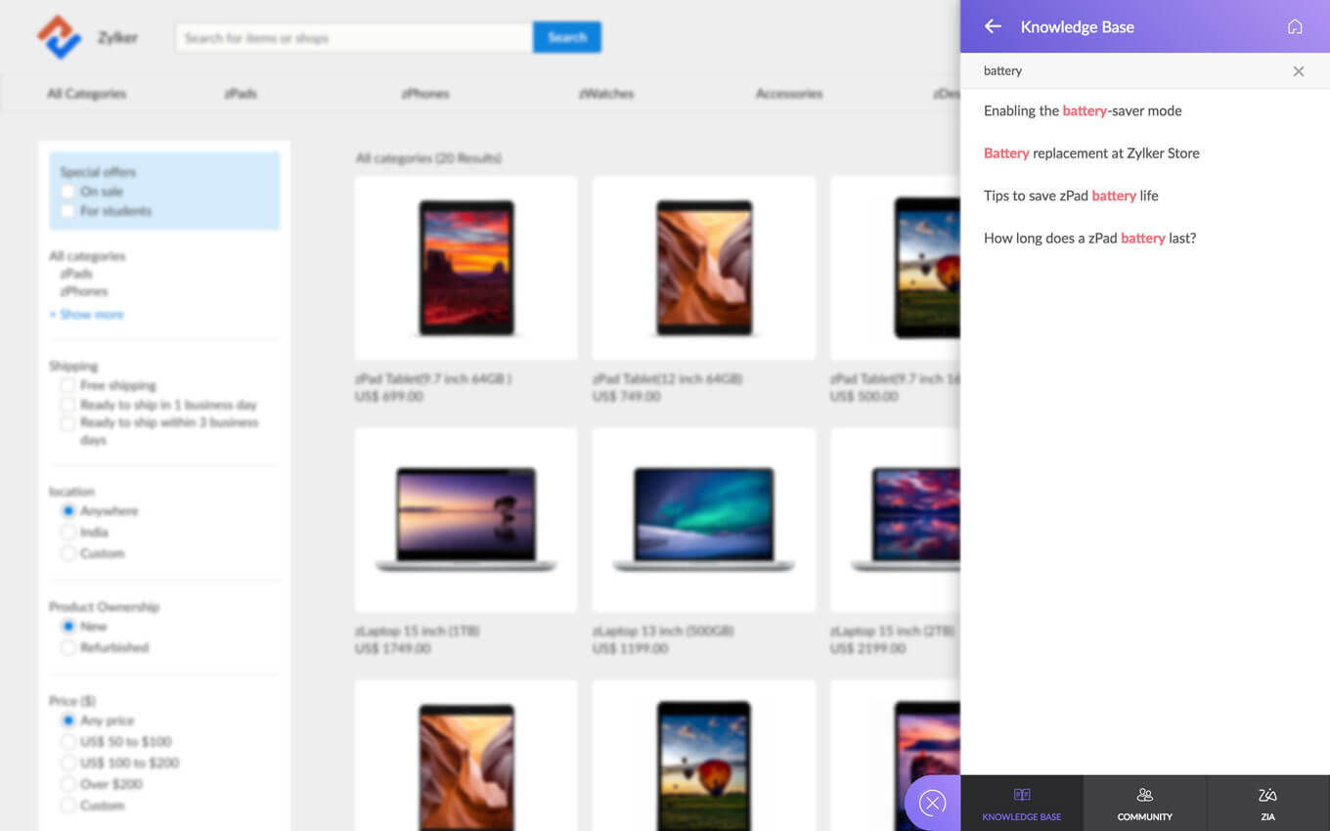The image size is (1330, 831).
Task: Select the Refurbished radio button
Action: point(68,647)
